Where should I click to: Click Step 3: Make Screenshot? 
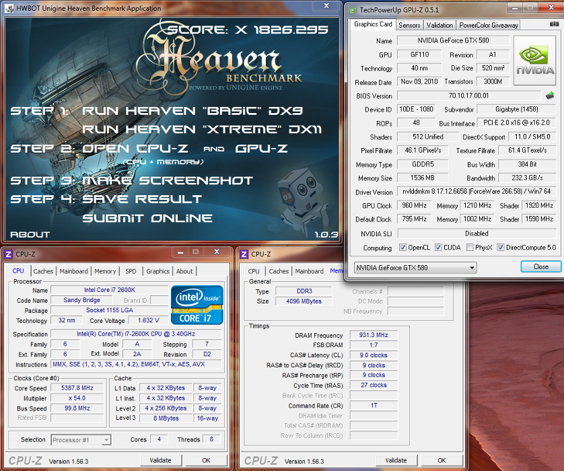pyautogui.click(x=132, y=180)
